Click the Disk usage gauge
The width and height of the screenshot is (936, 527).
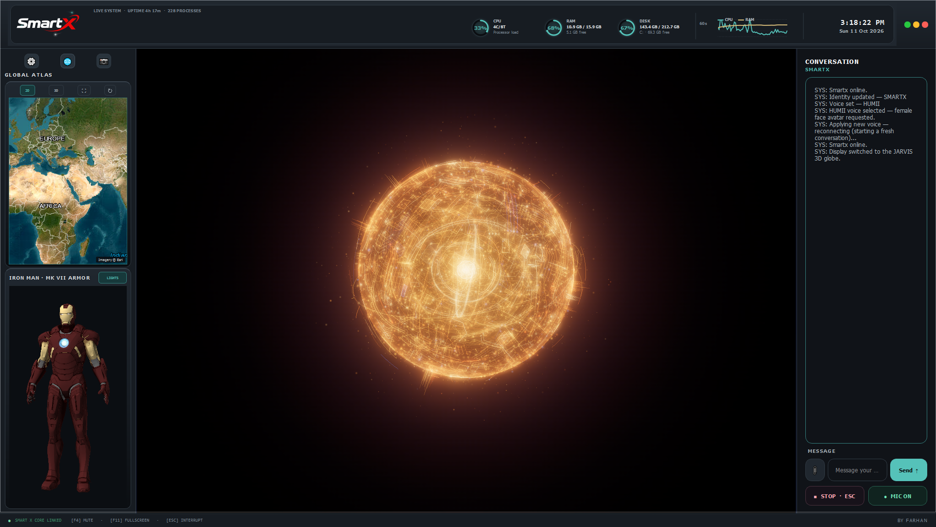coord(626,28)
